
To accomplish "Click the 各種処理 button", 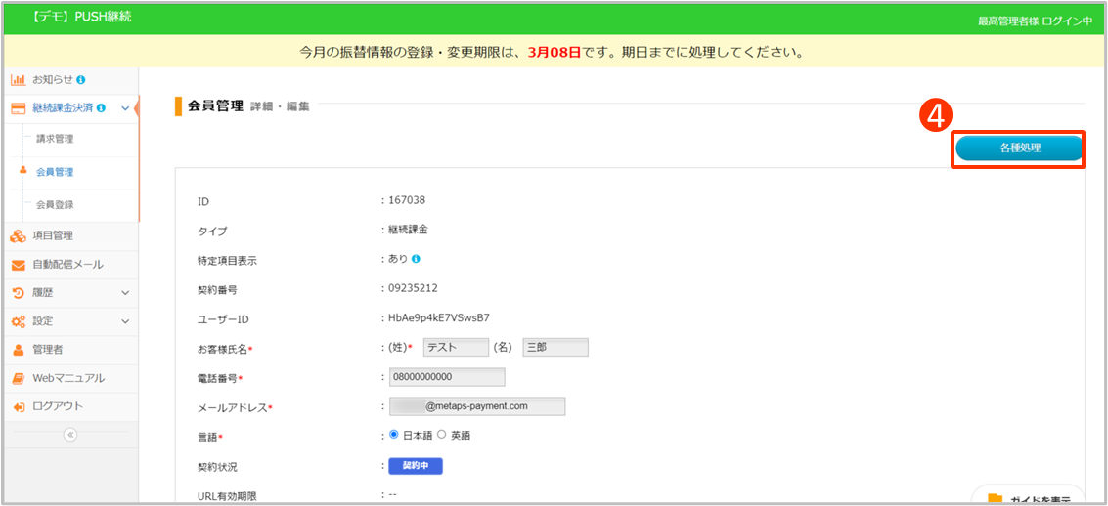I will [1019, 148].
